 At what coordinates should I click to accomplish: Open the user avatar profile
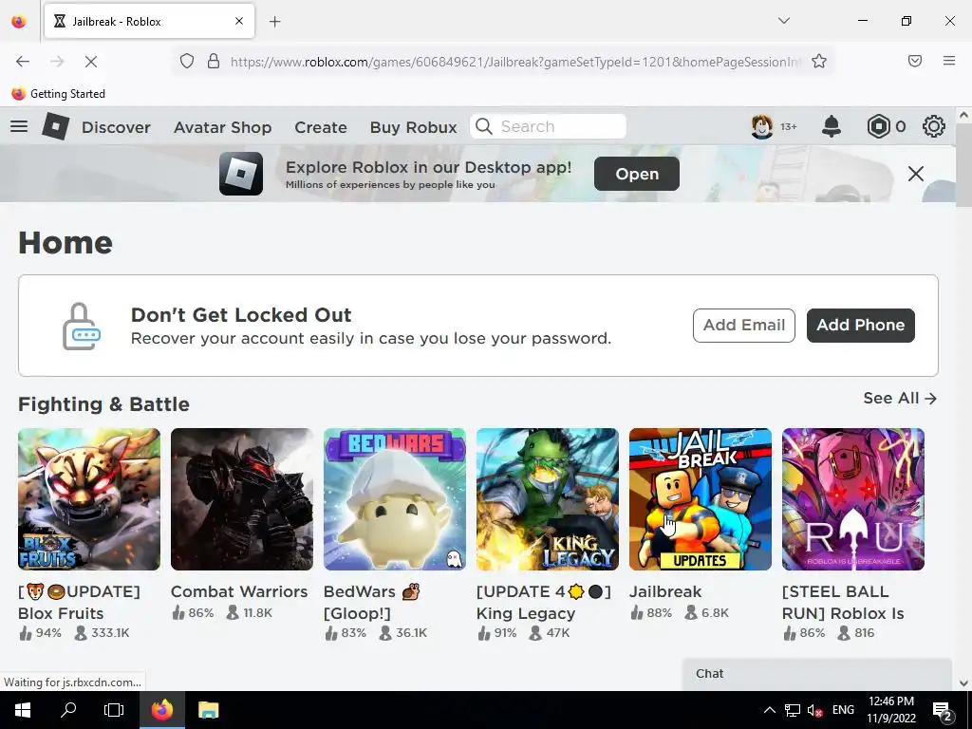coord(762,126)
